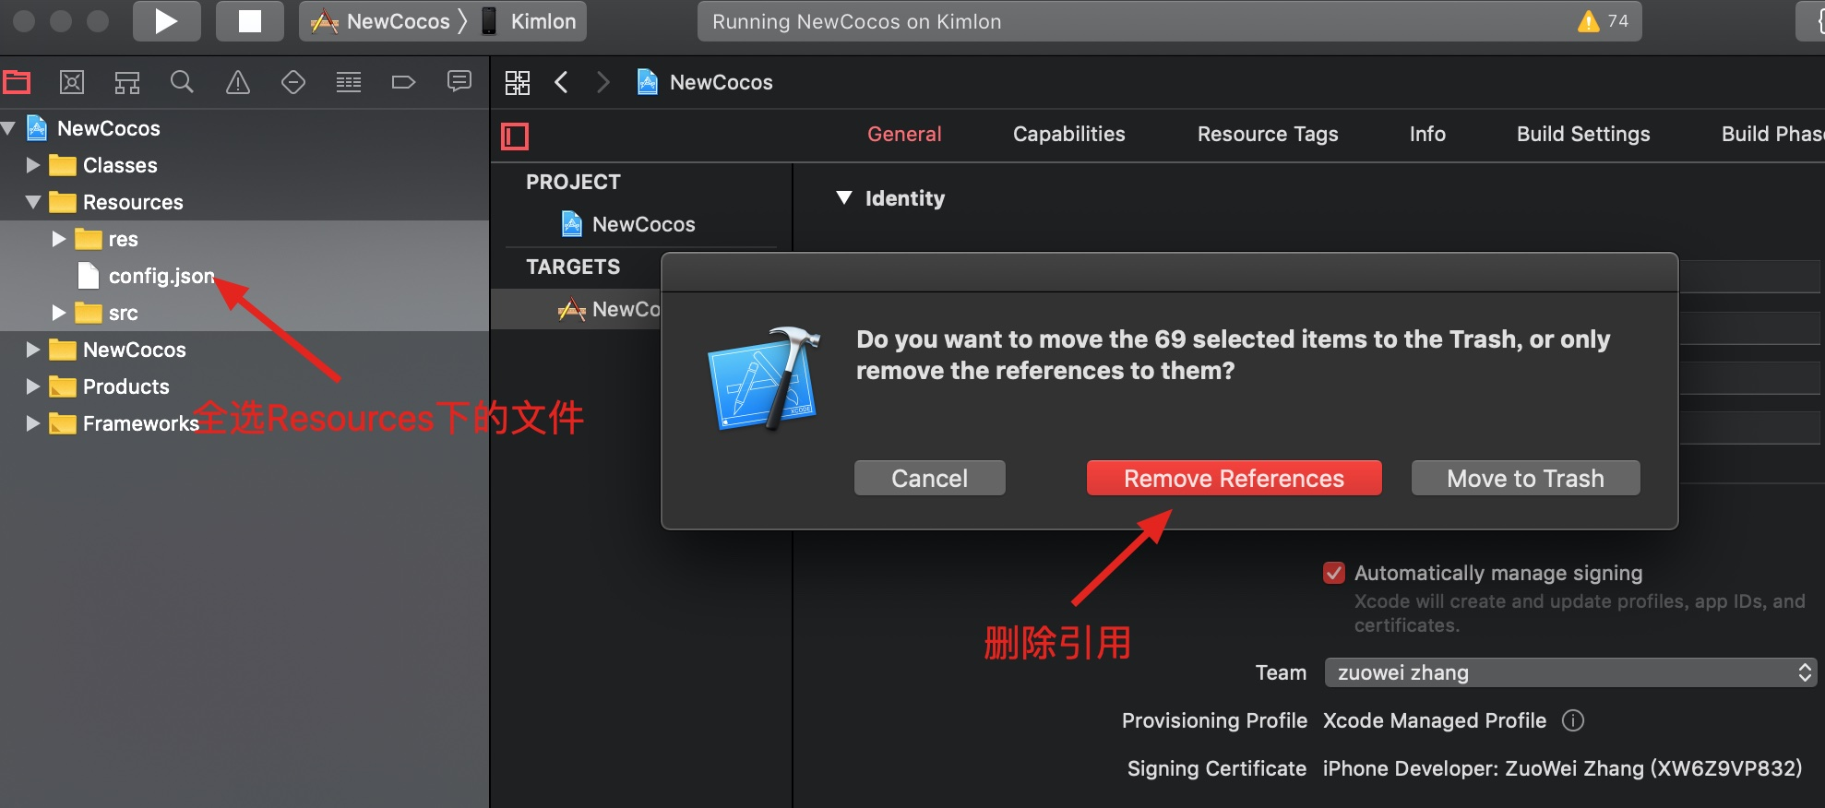Viewport: 1825px width, 808px height.
Task: Run the NewCocos build with the Play button
Action: [x=166, y=21]
